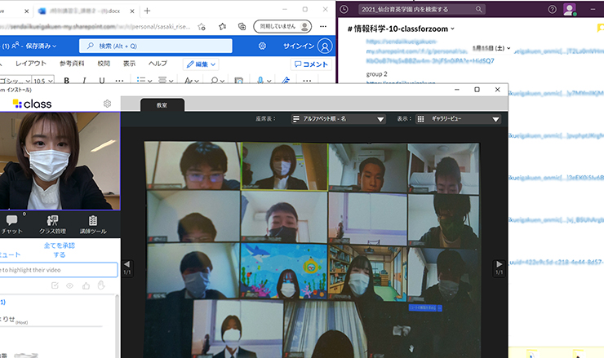The image size is (604, 358).
Task: Open Word settings gear icon
Action: click(262, 46)
